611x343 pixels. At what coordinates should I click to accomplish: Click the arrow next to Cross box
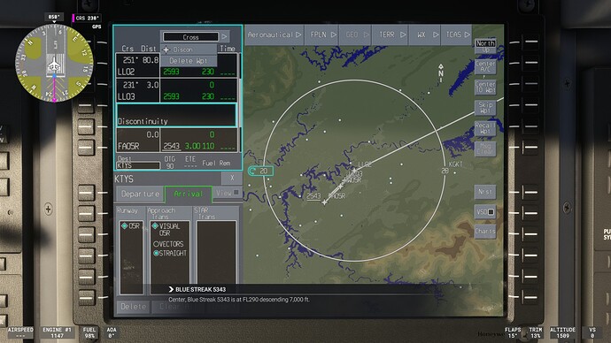tap(224, 37)
